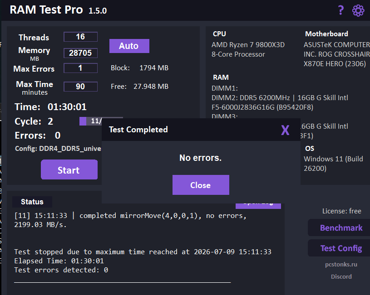Click the 'Errors: 0' counter
This screenshot has width=370, height=295.
[x=38, y=135]
